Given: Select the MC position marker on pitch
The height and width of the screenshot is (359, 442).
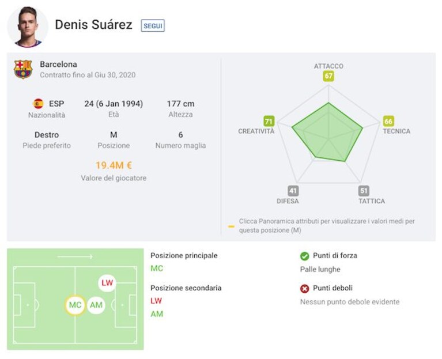Looking at the screenshot, I should [x=75, y=305].
